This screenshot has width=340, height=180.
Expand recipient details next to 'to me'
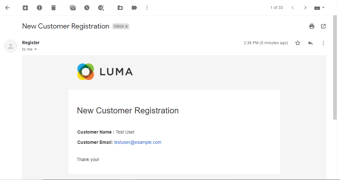[36, 49]
